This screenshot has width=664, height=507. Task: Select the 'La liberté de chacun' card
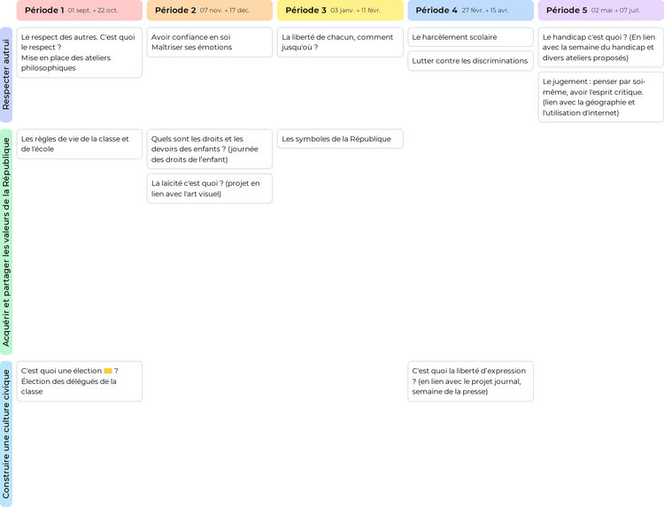coord(340,42)
